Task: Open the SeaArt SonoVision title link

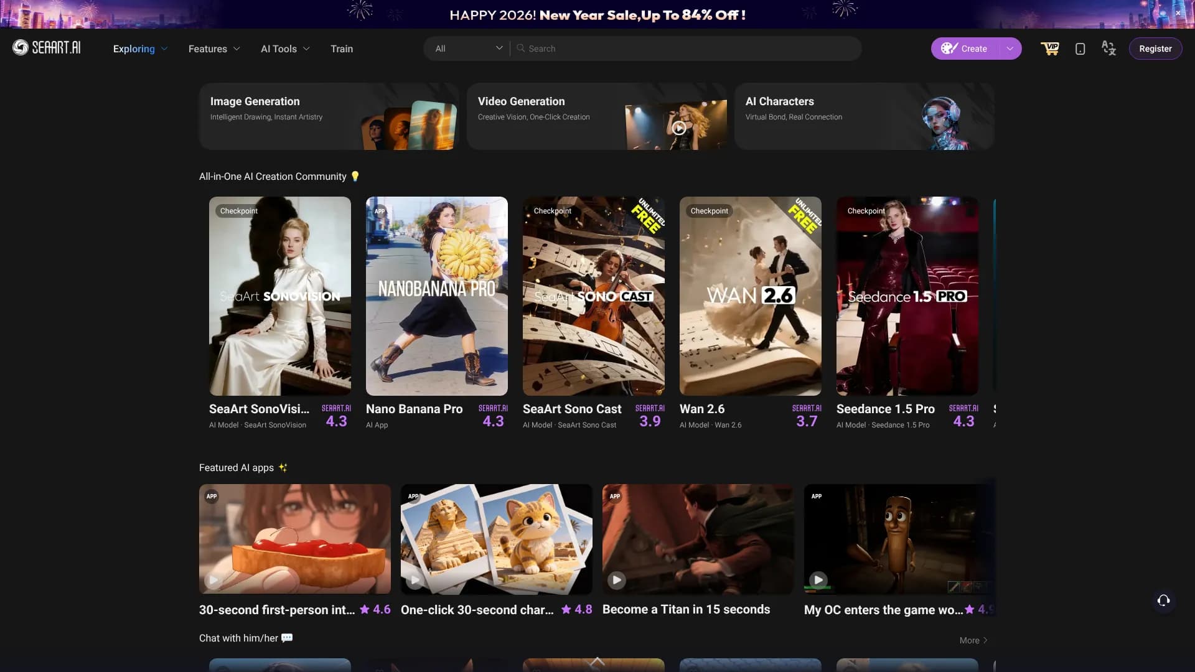Action: (x=259, y=409)
